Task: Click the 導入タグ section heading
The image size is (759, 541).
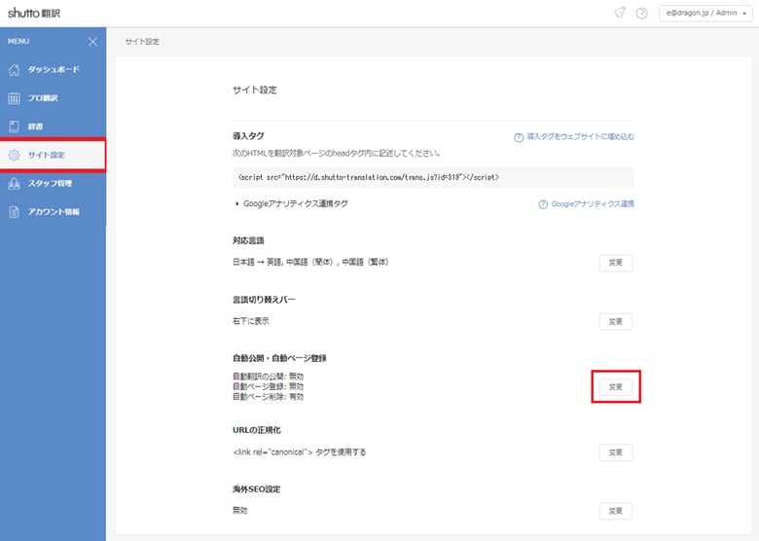Action: pyautogui.click(x=248, y=136)
